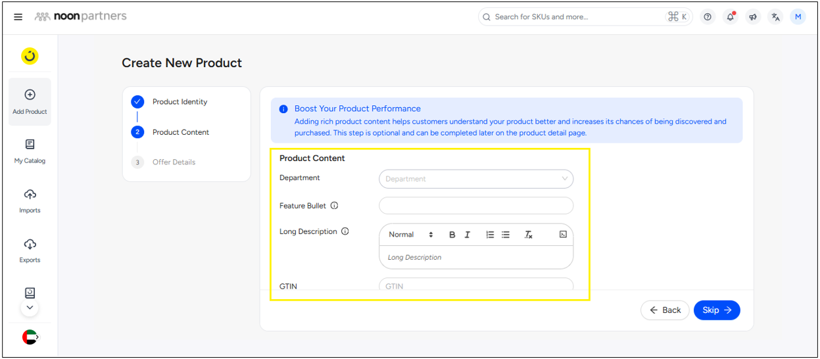Open the user profile avatar M
The image size is (820, 359).
798,17
